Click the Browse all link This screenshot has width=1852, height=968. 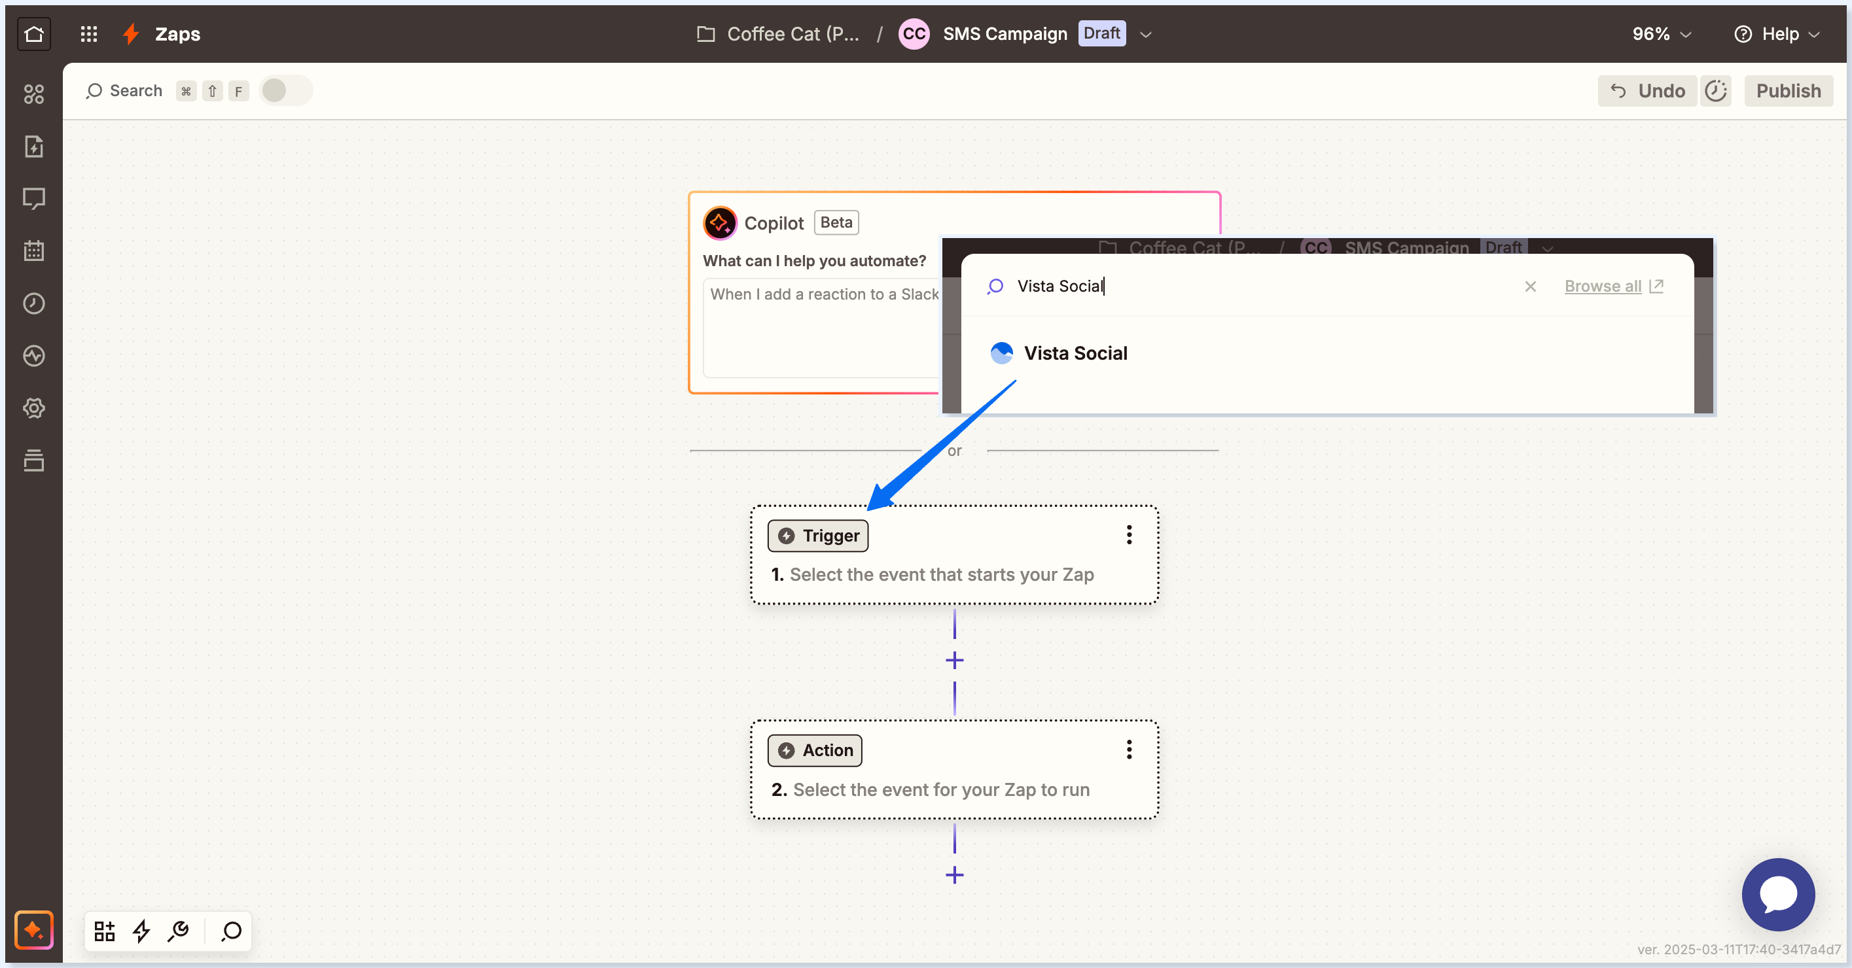pos(1612,286)
